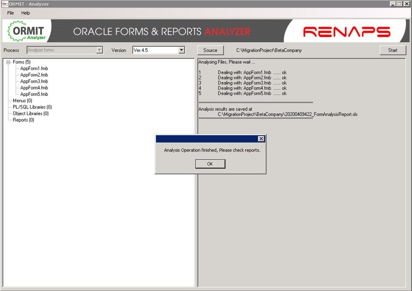
Task: Select the Object Libraries (0) node
Action: tap(31, 114)
